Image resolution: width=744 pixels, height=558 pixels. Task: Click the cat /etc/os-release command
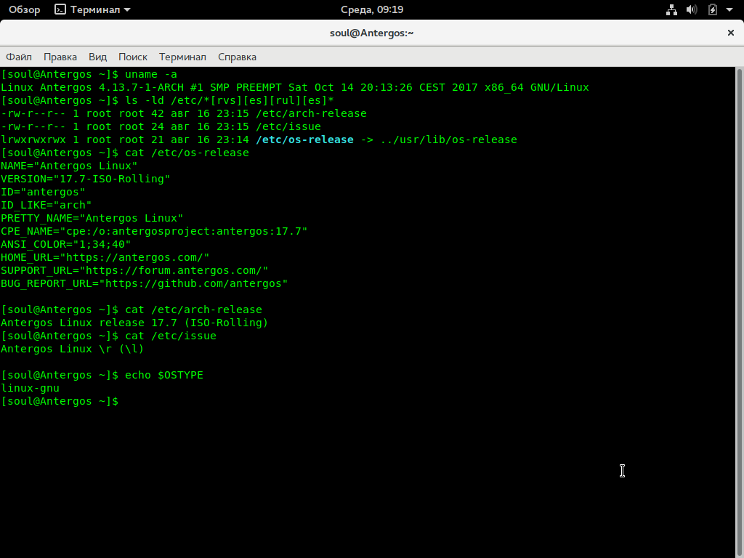187,153
